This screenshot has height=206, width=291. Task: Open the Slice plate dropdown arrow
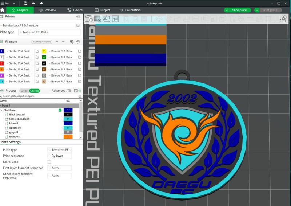[226, 10]
